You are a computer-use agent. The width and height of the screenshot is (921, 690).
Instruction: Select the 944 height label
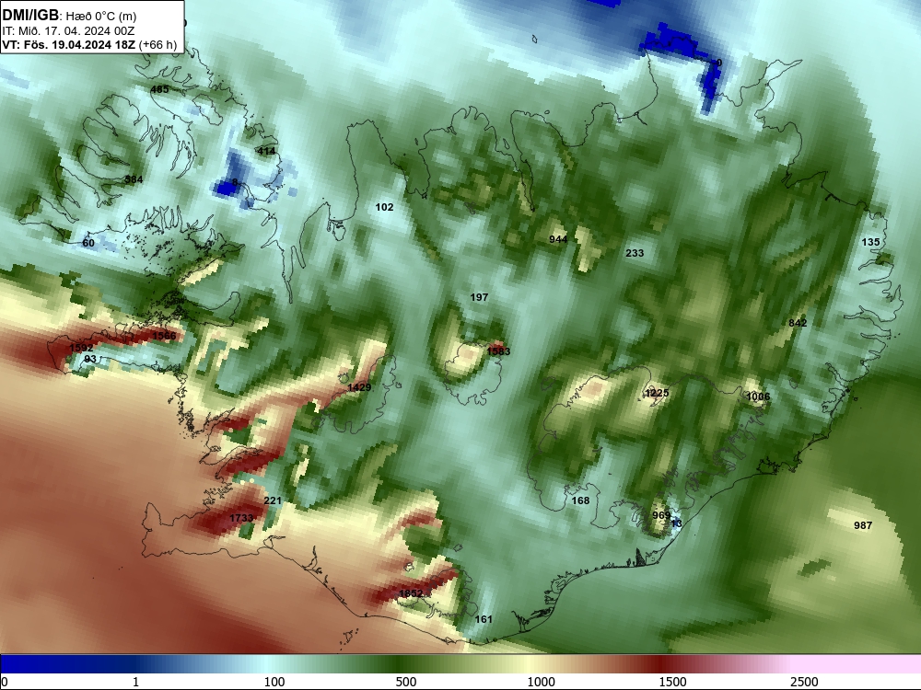pyautogui.click(x=558, y=239)
